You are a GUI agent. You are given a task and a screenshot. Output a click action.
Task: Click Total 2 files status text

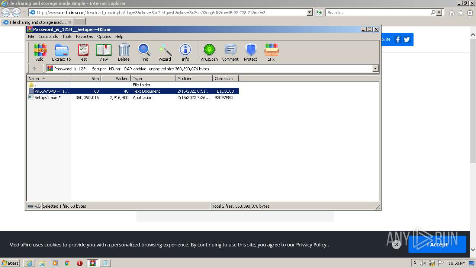click(241, 206)
